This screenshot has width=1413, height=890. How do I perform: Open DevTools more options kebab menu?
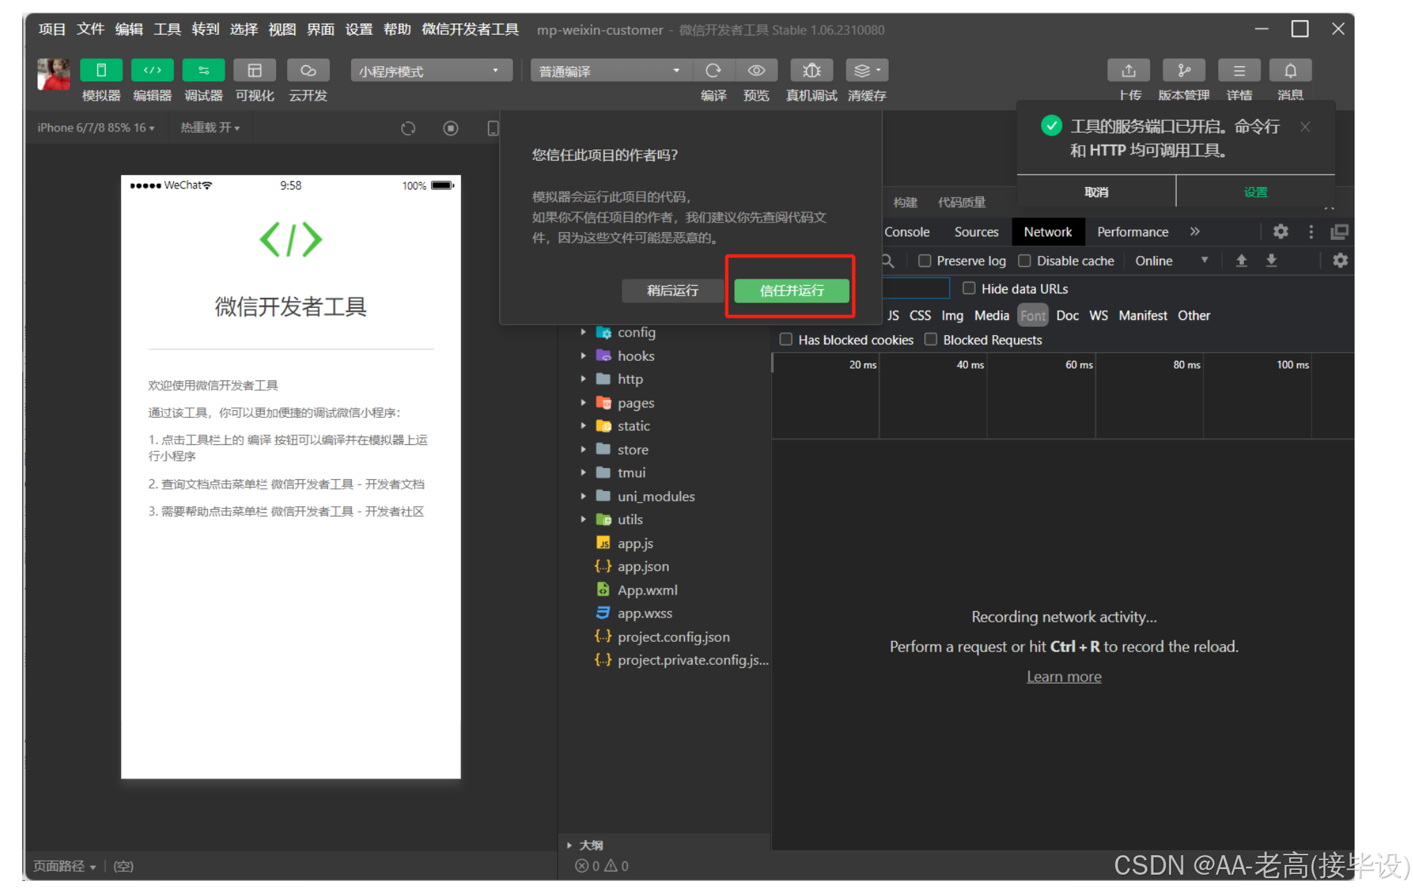[x=1311, y=232]
